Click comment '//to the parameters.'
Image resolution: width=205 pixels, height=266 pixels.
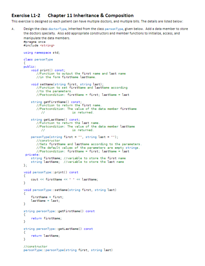54,91
